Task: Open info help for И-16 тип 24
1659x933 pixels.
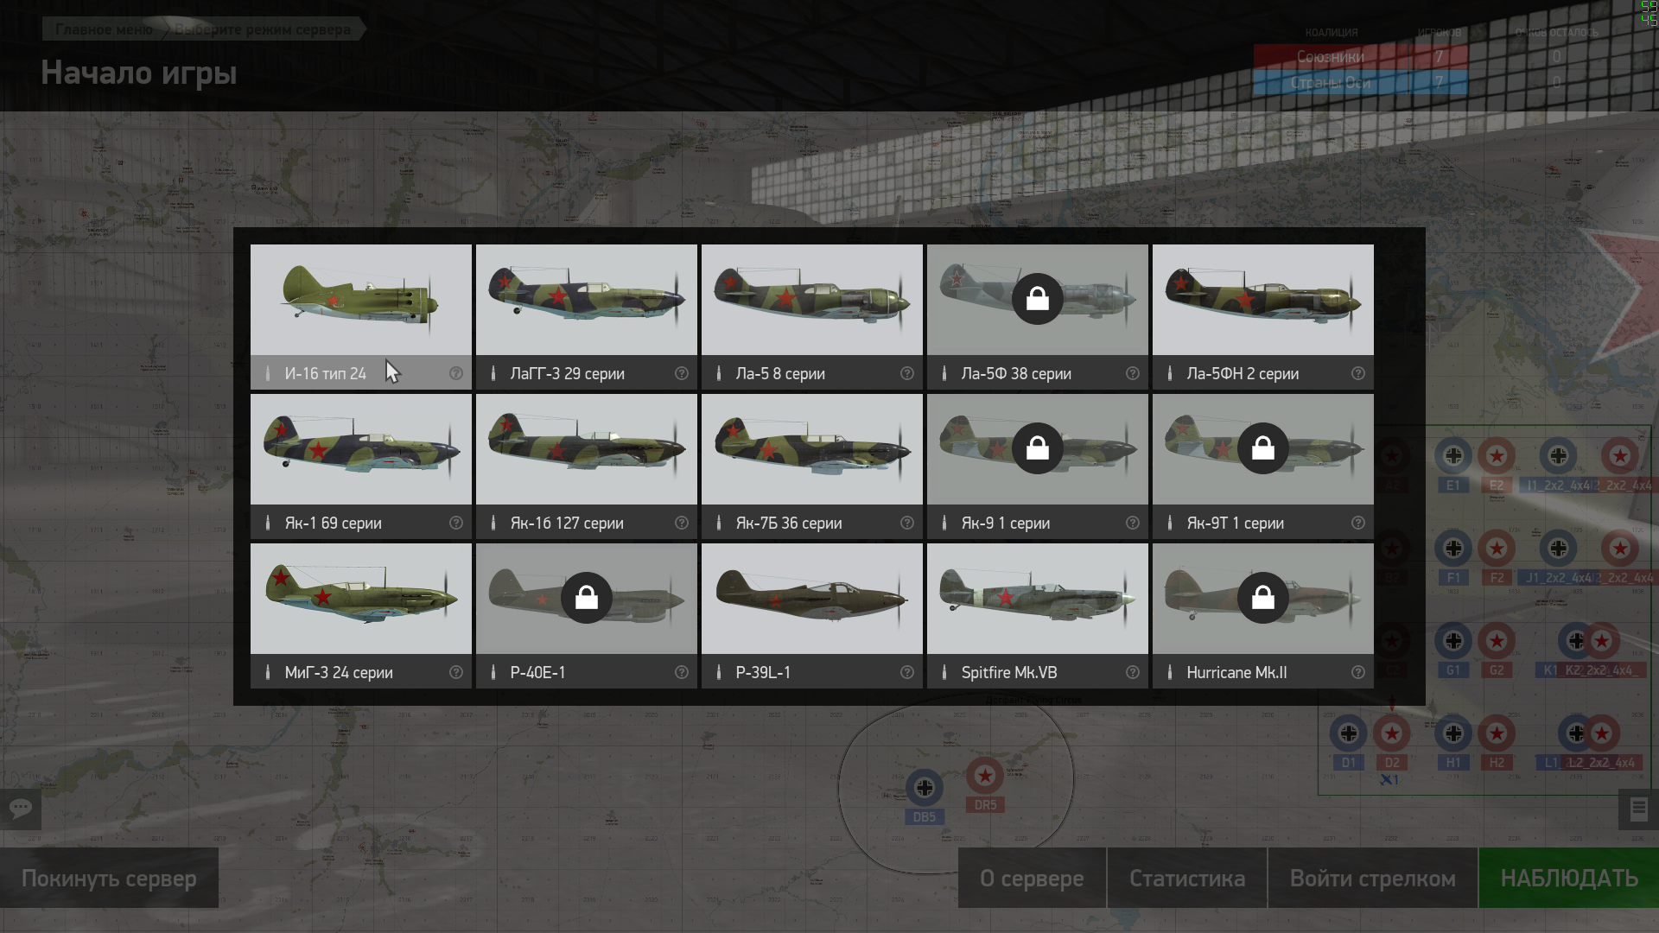Action: pyautogui.click(x=455, y=373)
